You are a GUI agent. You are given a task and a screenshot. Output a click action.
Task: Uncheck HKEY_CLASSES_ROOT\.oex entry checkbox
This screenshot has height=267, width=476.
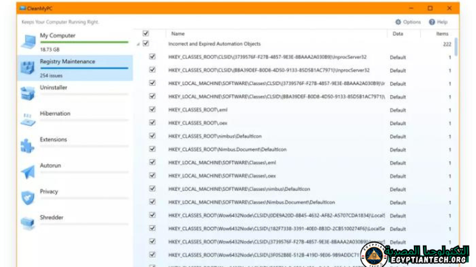(152, 123)
